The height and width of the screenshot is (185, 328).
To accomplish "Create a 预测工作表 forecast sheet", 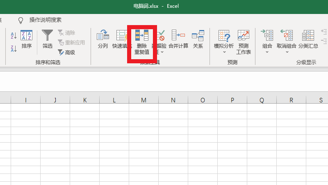I will (243, 43).
